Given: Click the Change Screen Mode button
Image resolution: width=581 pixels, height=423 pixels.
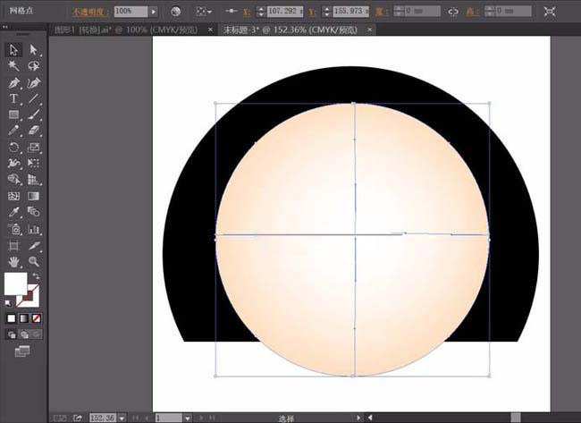Looking at the screenshot, I should [x=22, y=351].
